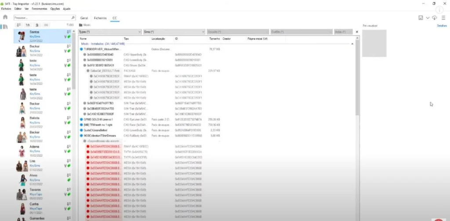Collapse the Mods - Instalados group arrow
This screenshot has width=450, height=221.
coord(352,43)
